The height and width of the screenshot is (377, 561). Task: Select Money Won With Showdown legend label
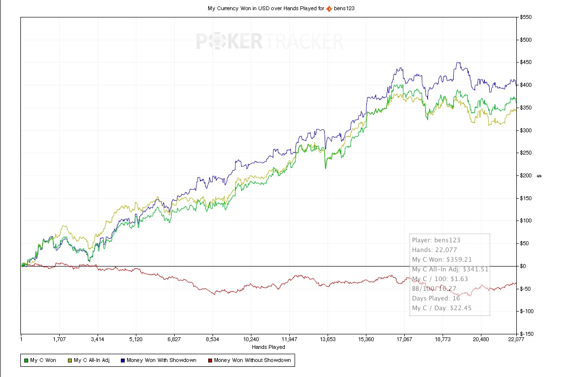coord(161,360)
